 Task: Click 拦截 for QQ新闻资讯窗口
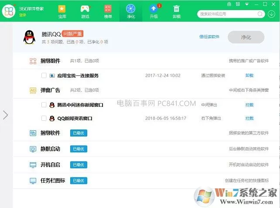[249, 118]
